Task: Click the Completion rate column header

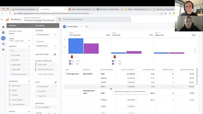Action: [x=148, y=70]
